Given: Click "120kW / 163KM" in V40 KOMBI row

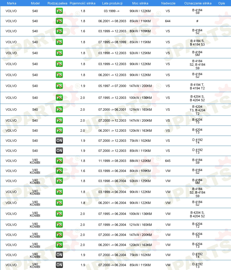Looking at the screenshot, I should [x=140, y=245].
